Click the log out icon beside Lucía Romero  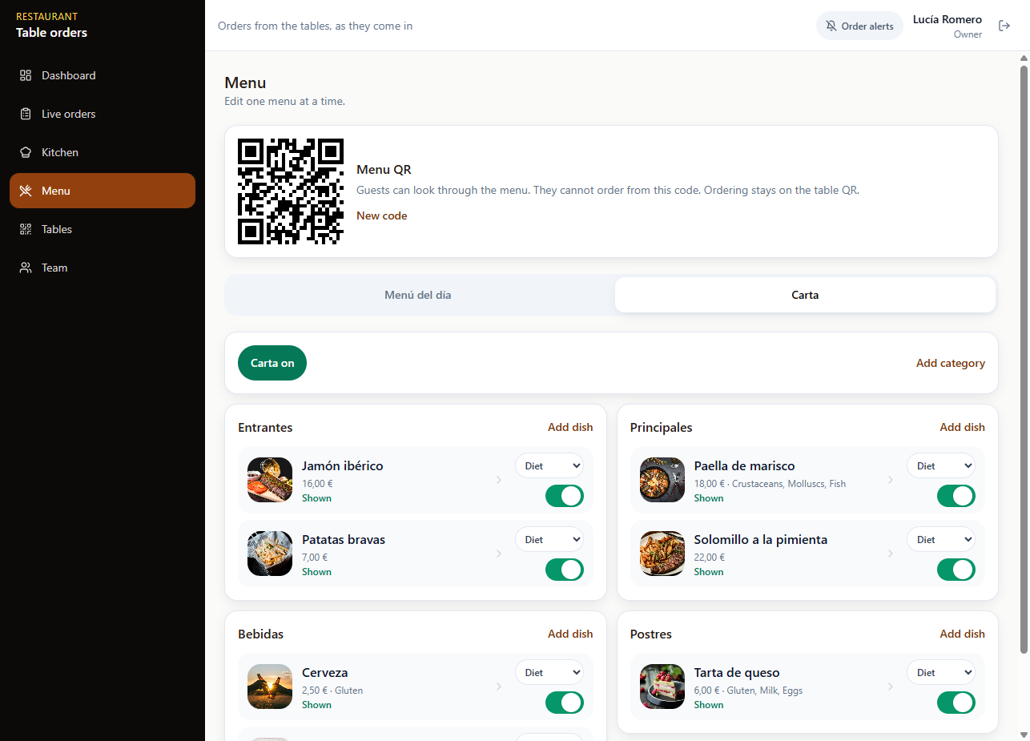click(1004, 26)
